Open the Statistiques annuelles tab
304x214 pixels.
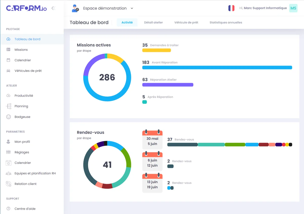[225, 22]
